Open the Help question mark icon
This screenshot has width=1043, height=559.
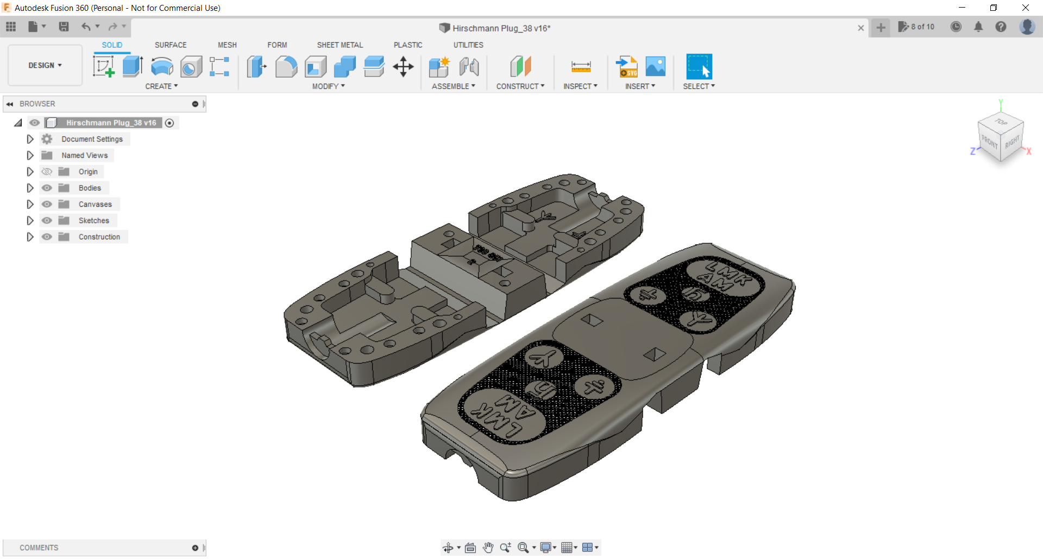point(1001,27)
